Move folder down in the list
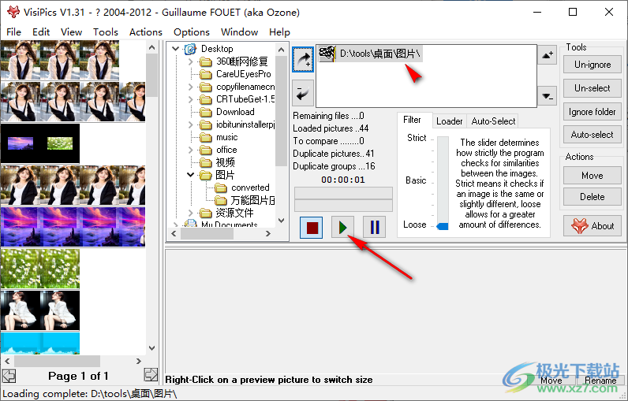Screen dimensions: 628x401 tap(547, 96)
